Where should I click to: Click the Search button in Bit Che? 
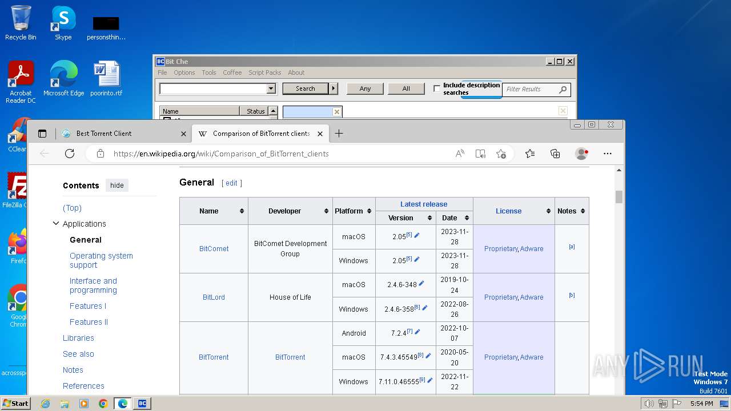[306, 88]
